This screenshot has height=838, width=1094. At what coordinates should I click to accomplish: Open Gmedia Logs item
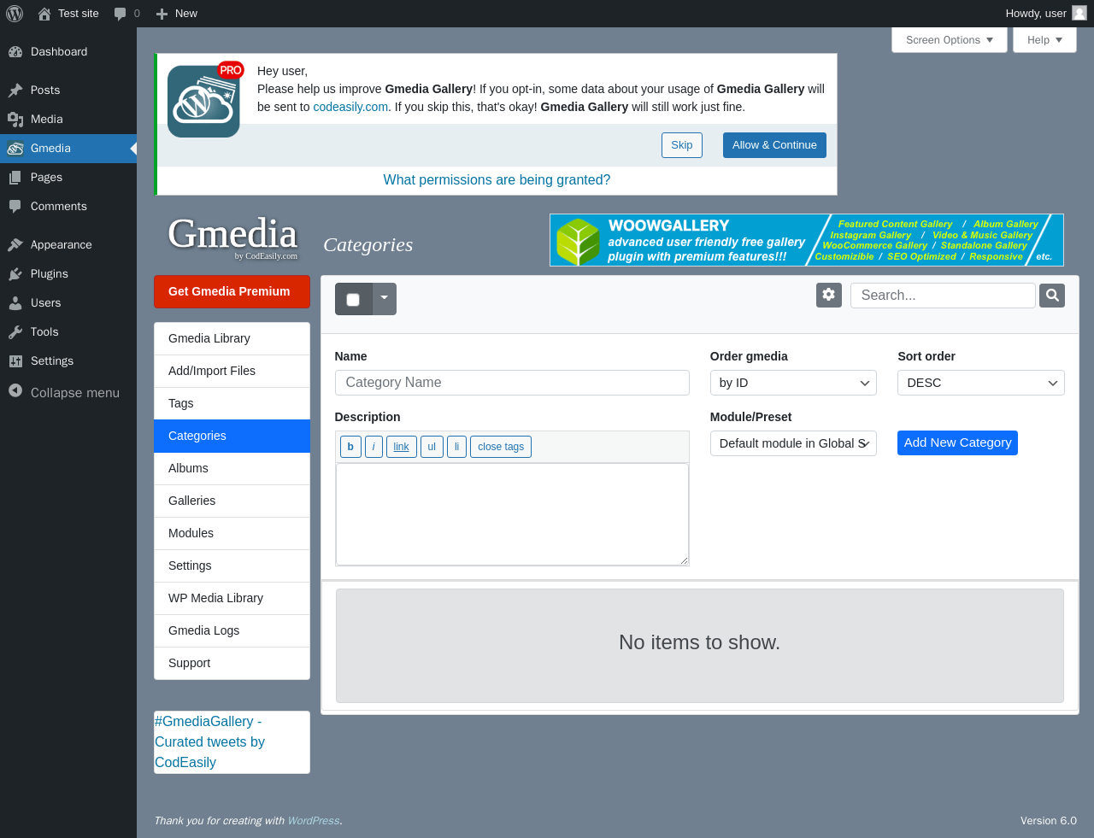[232, 630]
